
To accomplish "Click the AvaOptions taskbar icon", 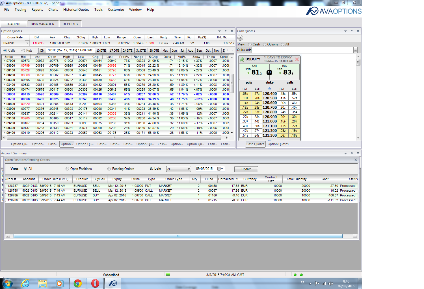I will coord(113,283).
